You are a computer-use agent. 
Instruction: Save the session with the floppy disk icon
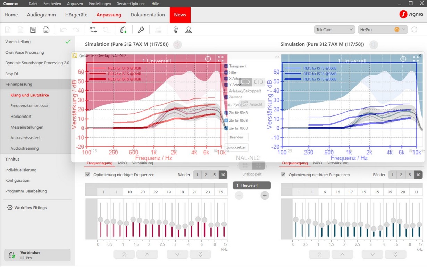(33, 30)
